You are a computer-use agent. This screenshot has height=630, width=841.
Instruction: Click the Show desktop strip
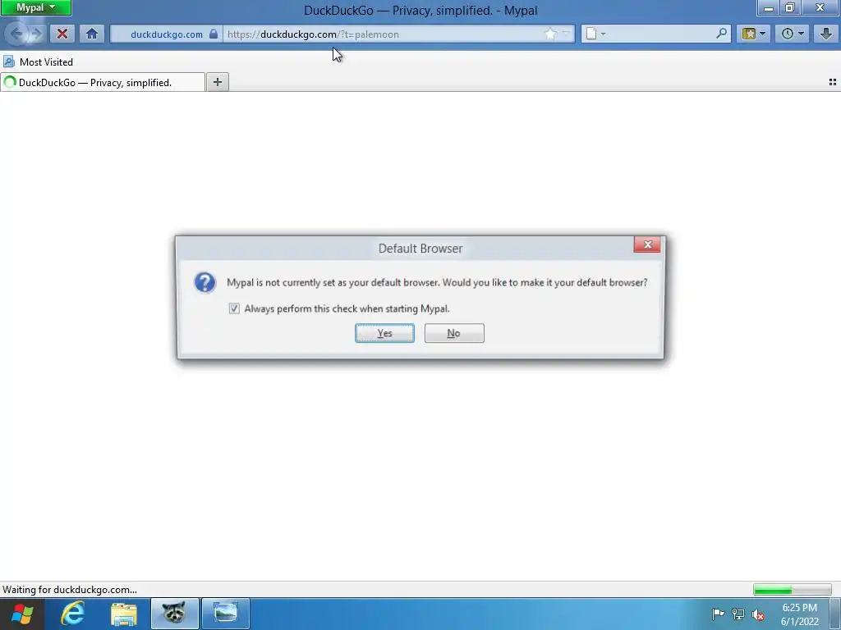click(x=835, y=614)
